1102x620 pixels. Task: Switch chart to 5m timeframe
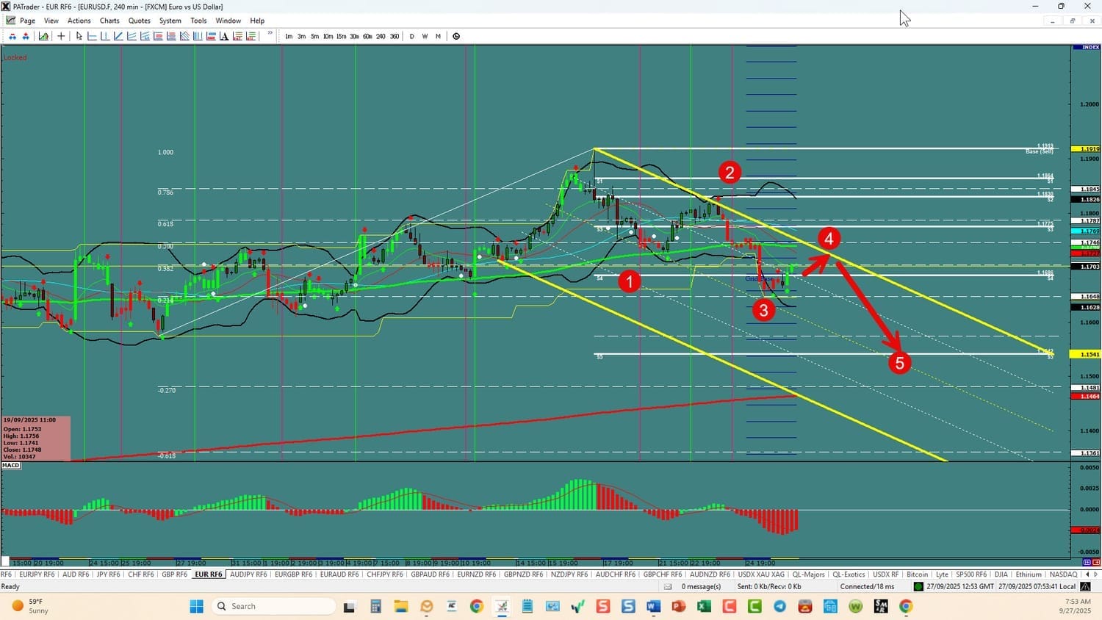pos(314,36)
